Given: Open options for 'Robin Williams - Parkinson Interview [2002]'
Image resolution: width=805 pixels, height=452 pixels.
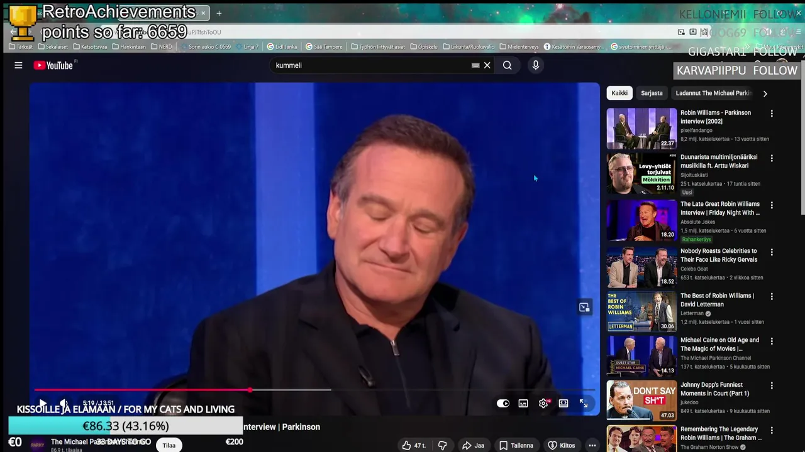Looking at the screenshot, I should coord(772,114).
